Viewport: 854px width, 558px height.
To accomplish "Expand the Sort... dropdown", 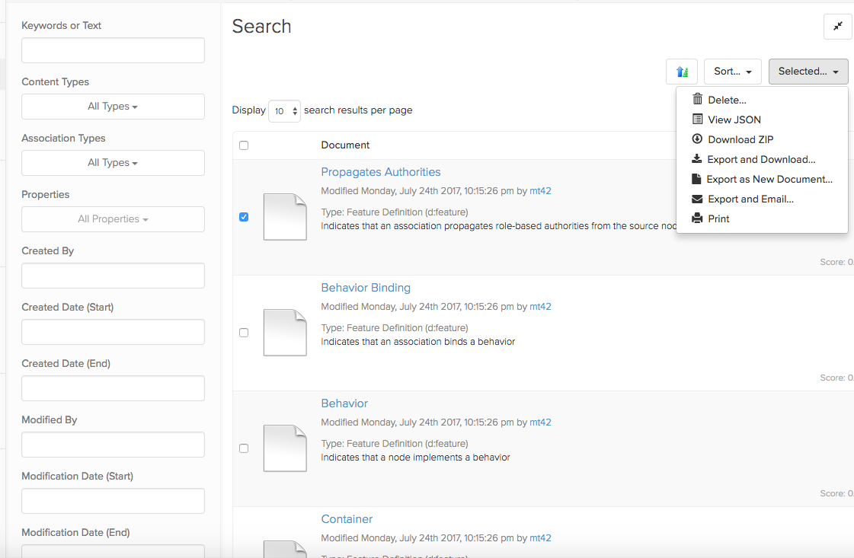I will coord(732,72).
